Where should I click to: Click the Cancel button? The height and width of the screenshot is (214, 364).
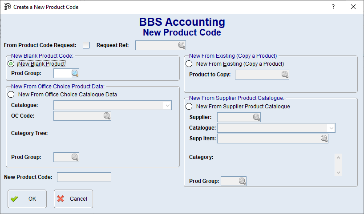pyautogui.click(x=73, y=199)
